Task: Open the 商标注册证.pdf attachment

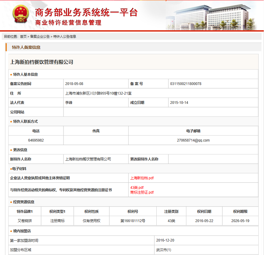Action: [x=142, y=192]
